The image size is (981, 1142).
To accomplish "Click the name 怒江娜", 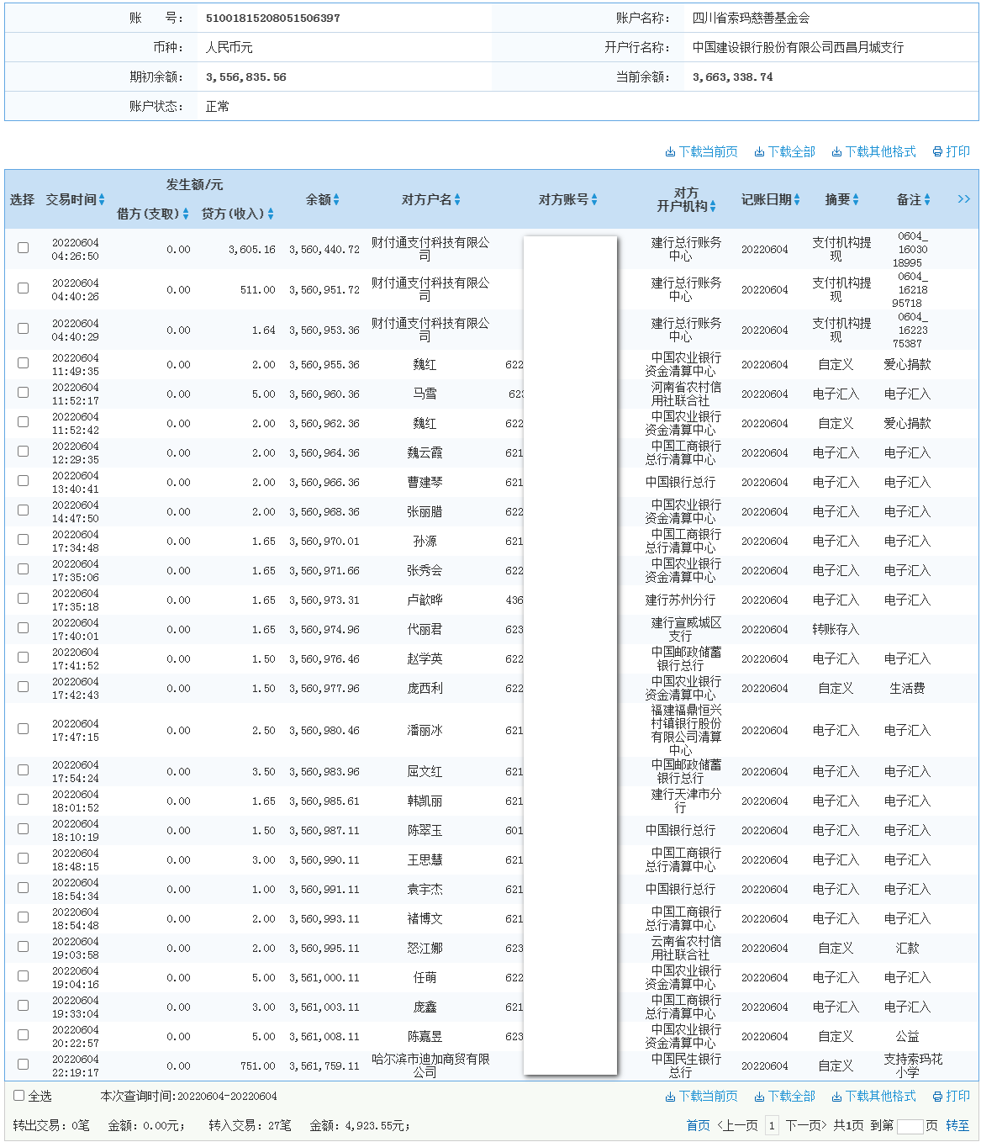I will pyautogui.click(x=425, y=949).
